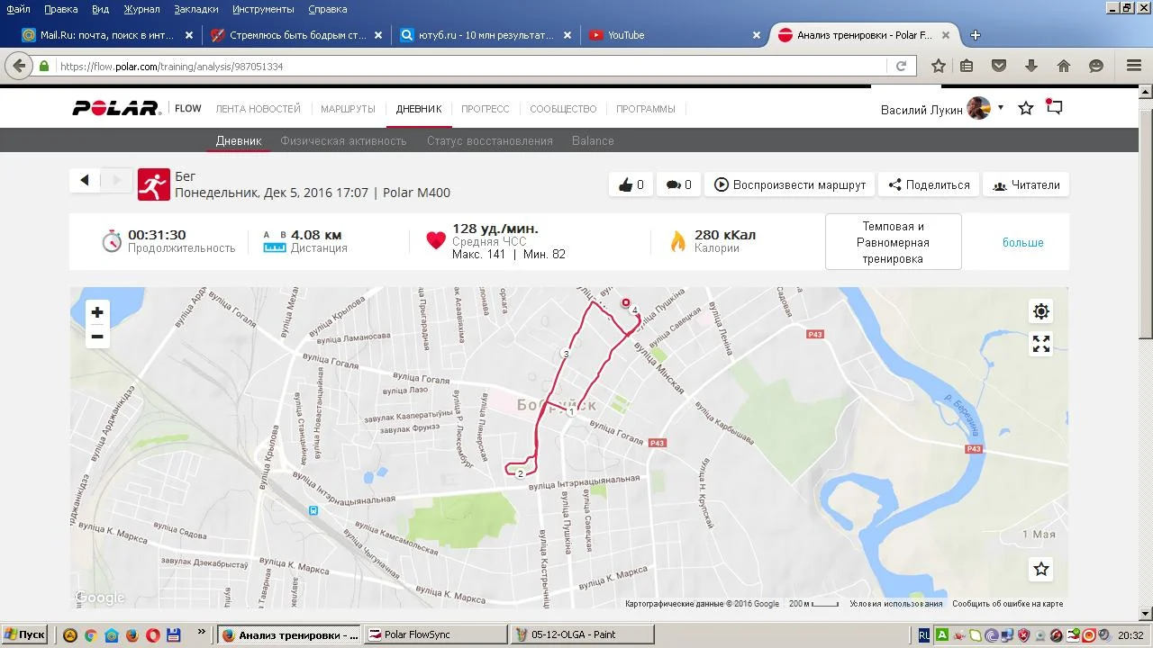Bookmark this page with the toolbar star
The height and width of the screenshot is (648, 1153).
pyautogui.click(x=939, y=66)
